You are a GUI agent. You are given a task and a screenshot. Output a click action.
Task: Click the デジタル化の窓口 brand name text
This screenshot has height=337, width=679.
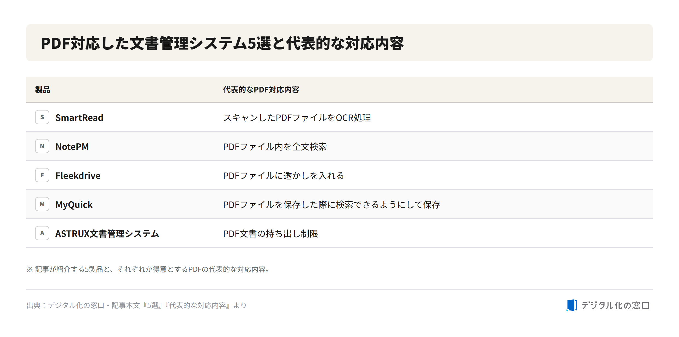pos(615,305)
